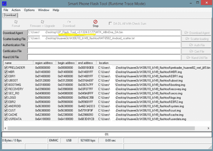Click the 'location' column header
Viewport: 213px width, 151px height.
coord(154,63)
